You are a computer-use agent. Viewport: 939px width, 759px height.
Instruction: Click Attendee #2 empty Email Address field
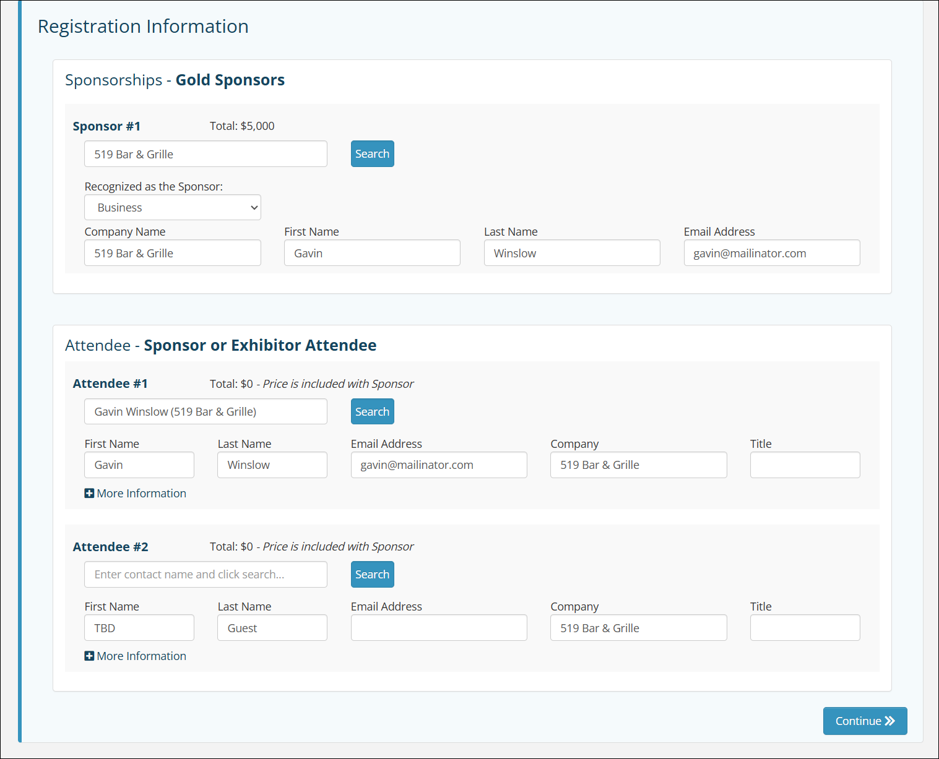[439, 628]
